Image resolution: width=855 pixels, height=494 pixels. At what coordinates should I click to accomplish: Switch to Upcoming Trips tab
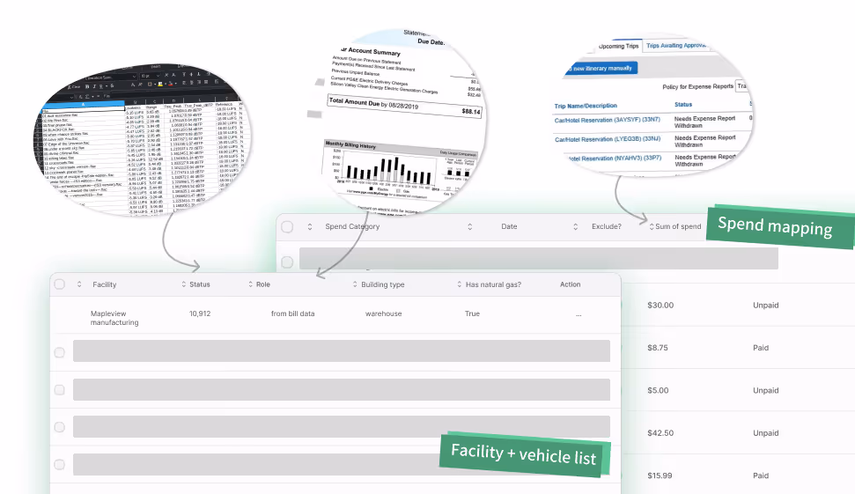pos(618,47)
